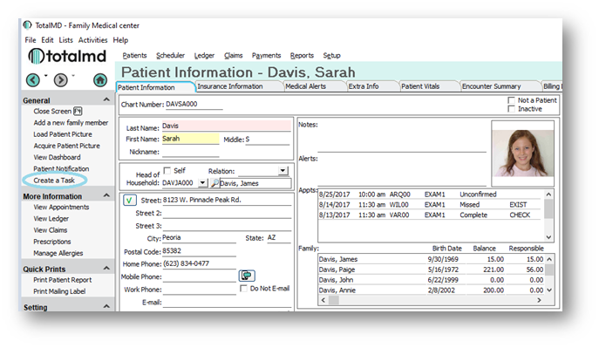Click the green address verify checkmark icon

click(x=129, y=200)
